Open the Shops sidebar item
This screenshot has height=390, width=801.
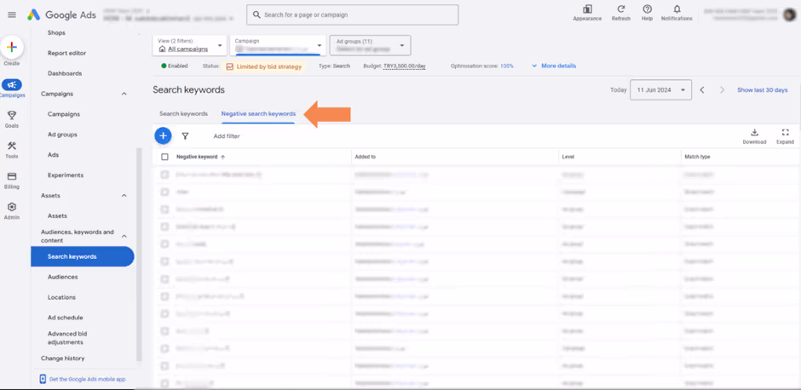pyautogui.click(x=56, y=32)
